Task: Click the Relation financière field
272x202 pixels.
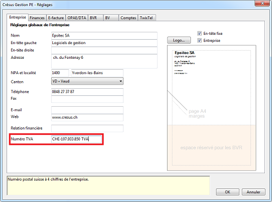Action: 87,128
